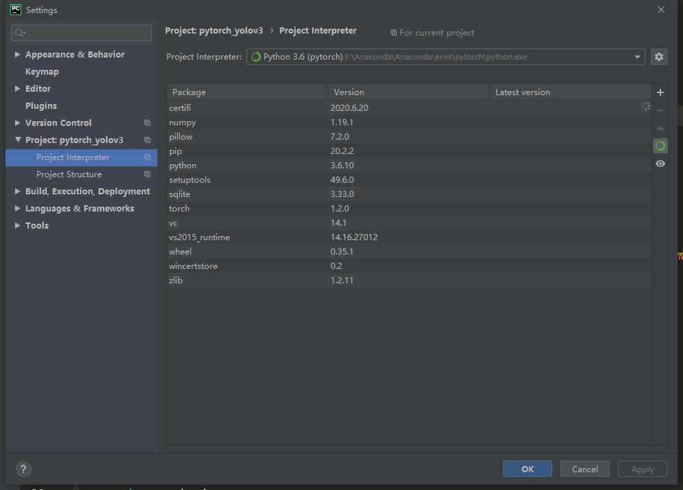This screenshot has width=683, height=490.
Task: Click the OK button
Action: pos(528,469)
